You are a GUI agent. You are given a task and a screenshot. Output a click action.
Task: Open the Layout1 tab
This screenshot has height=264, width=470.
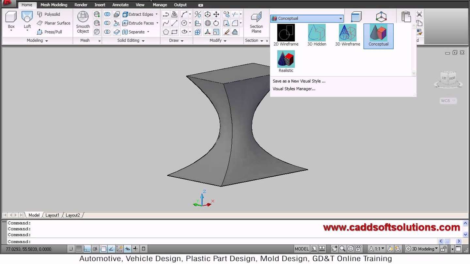pyautogui.click(x=52, y=215)
